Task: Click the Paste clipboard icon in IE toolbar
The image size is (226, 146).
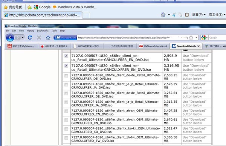Action: (187, 15)
